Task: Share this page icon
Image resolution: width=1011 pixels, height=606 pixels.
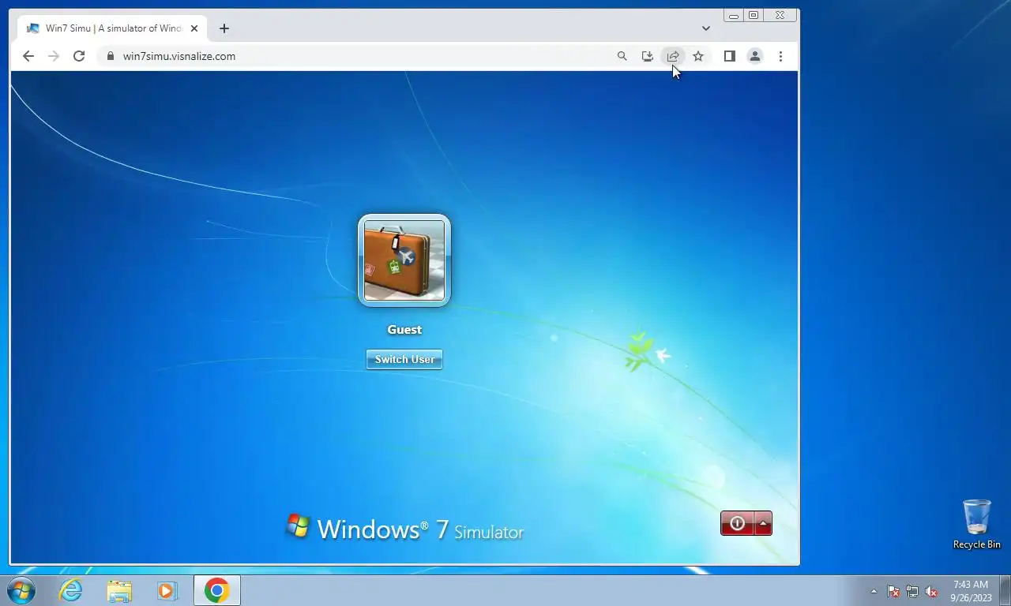Action: pos(673,56)
